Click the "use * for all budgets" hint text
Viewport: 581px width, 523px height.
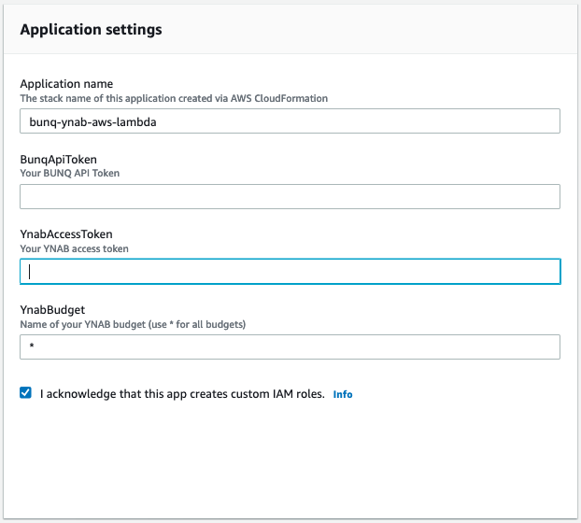[x=198, y=324]
